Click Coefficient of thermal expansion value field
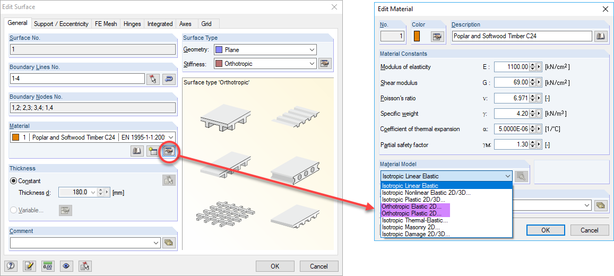The height and width of the screenshot is (276, 614). (511, 129)
